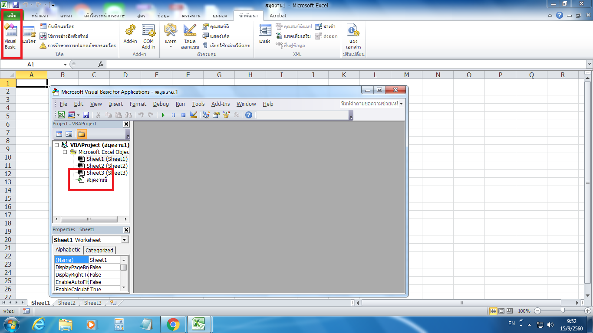Toggle Design Mode (โหมดออกแบบ)
Image resolution: width=593 pixels, height=333 pixels.
[190, 36]
